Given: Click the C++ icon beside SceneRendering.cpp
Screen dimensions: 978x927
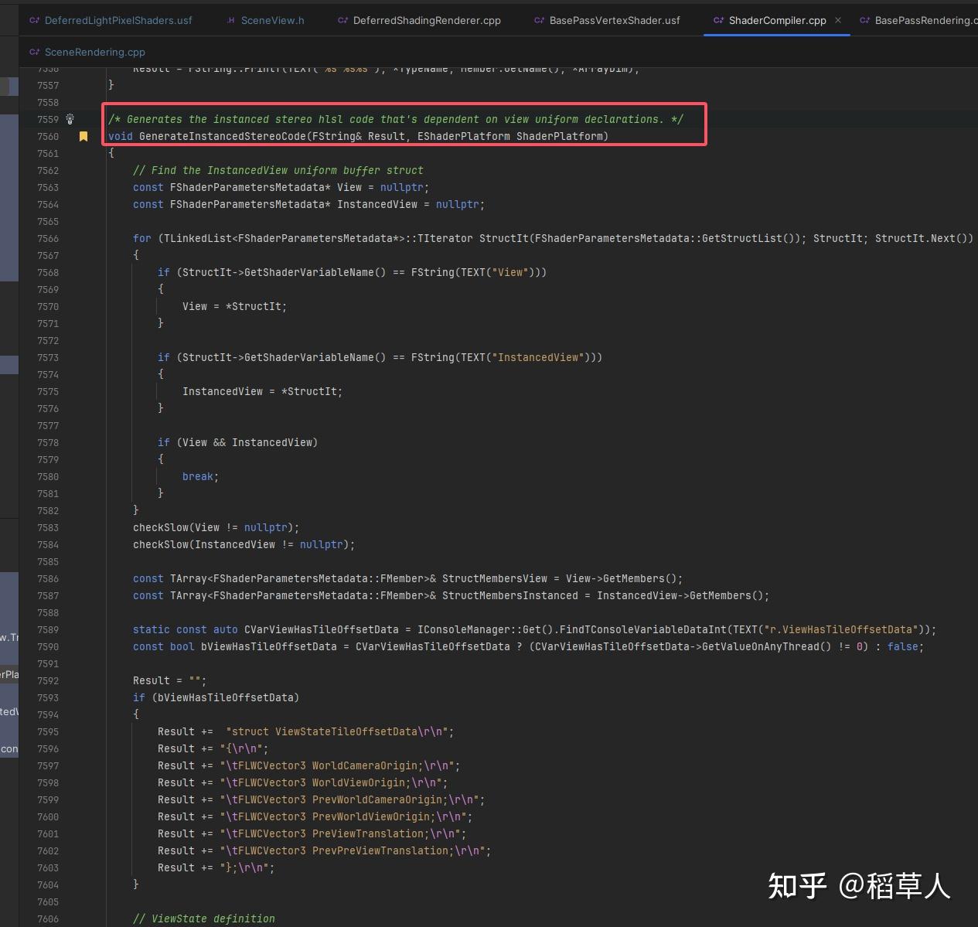Looking at the screenshot, I should (x=34, y=52).
